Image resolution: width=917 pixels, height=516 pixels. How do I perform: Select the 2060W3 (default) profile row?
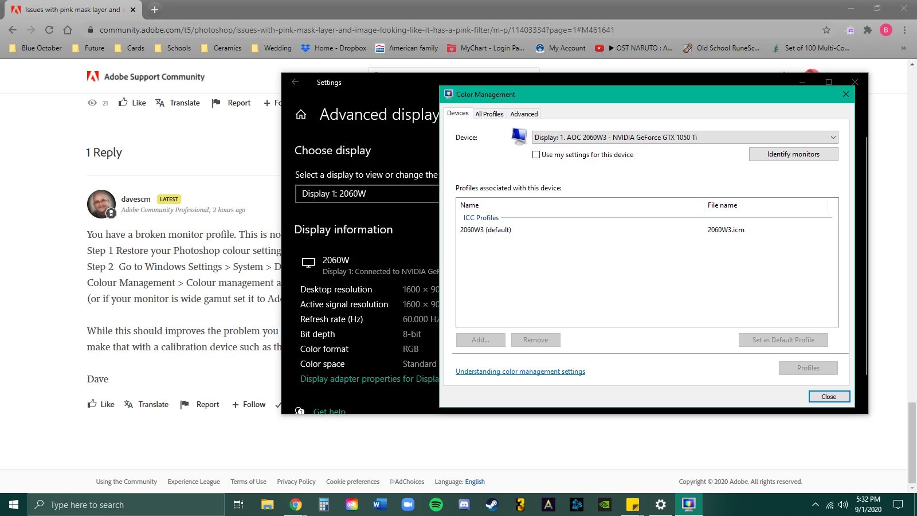click(644, 230)
